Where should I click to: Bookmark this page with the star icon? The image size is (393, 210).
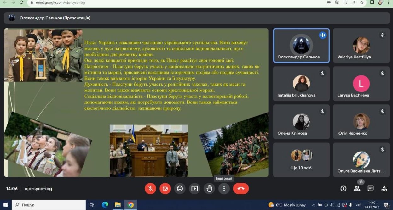click(x=362, y=3)
